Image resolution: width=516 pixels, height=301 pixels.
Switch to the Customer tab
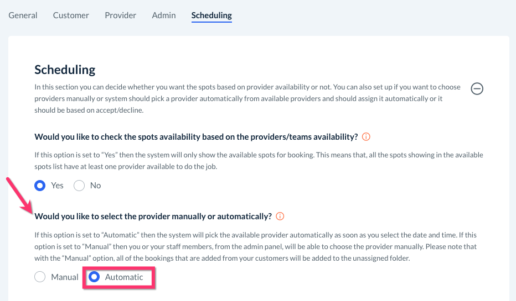[71, 15]
